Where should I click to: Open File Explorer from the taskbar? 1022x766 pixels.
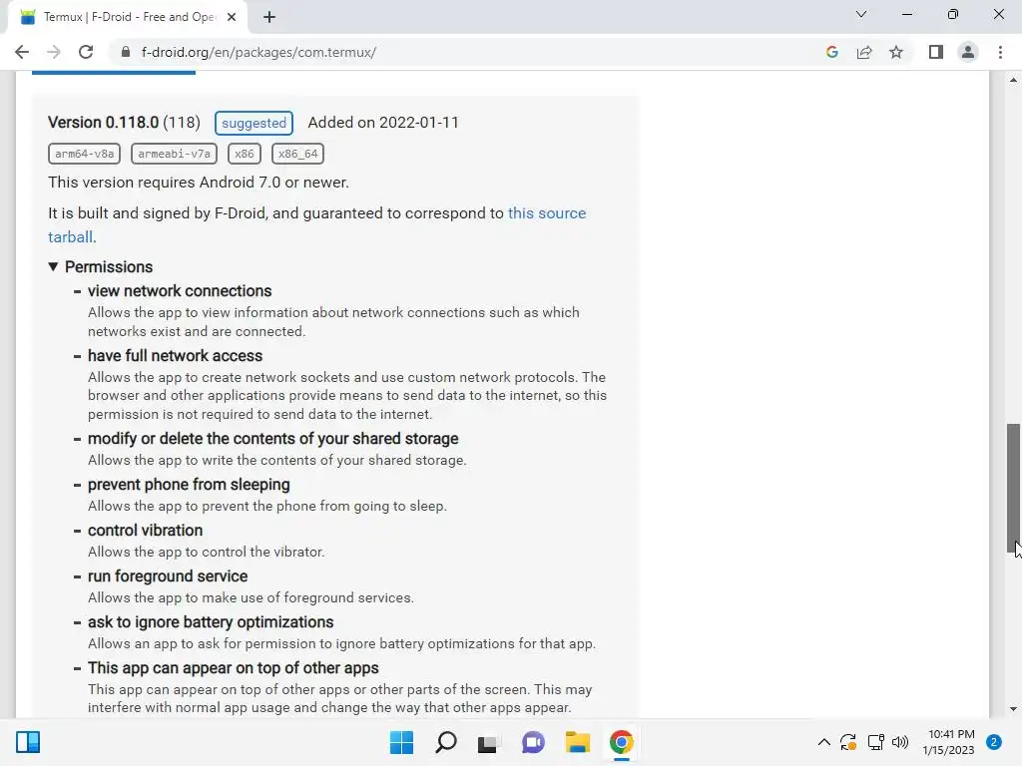click(578, 742)
